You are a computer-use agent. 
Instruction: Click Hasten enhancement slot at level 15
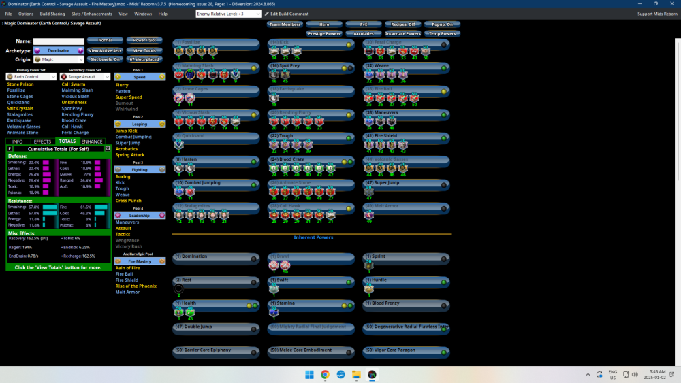190,168
